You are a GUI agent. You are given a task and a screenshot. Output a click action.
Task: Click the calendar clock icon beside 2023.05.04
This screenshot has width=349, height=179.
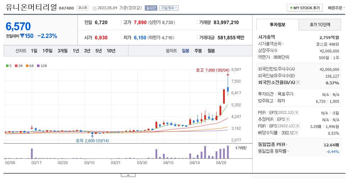click(94, 8)
